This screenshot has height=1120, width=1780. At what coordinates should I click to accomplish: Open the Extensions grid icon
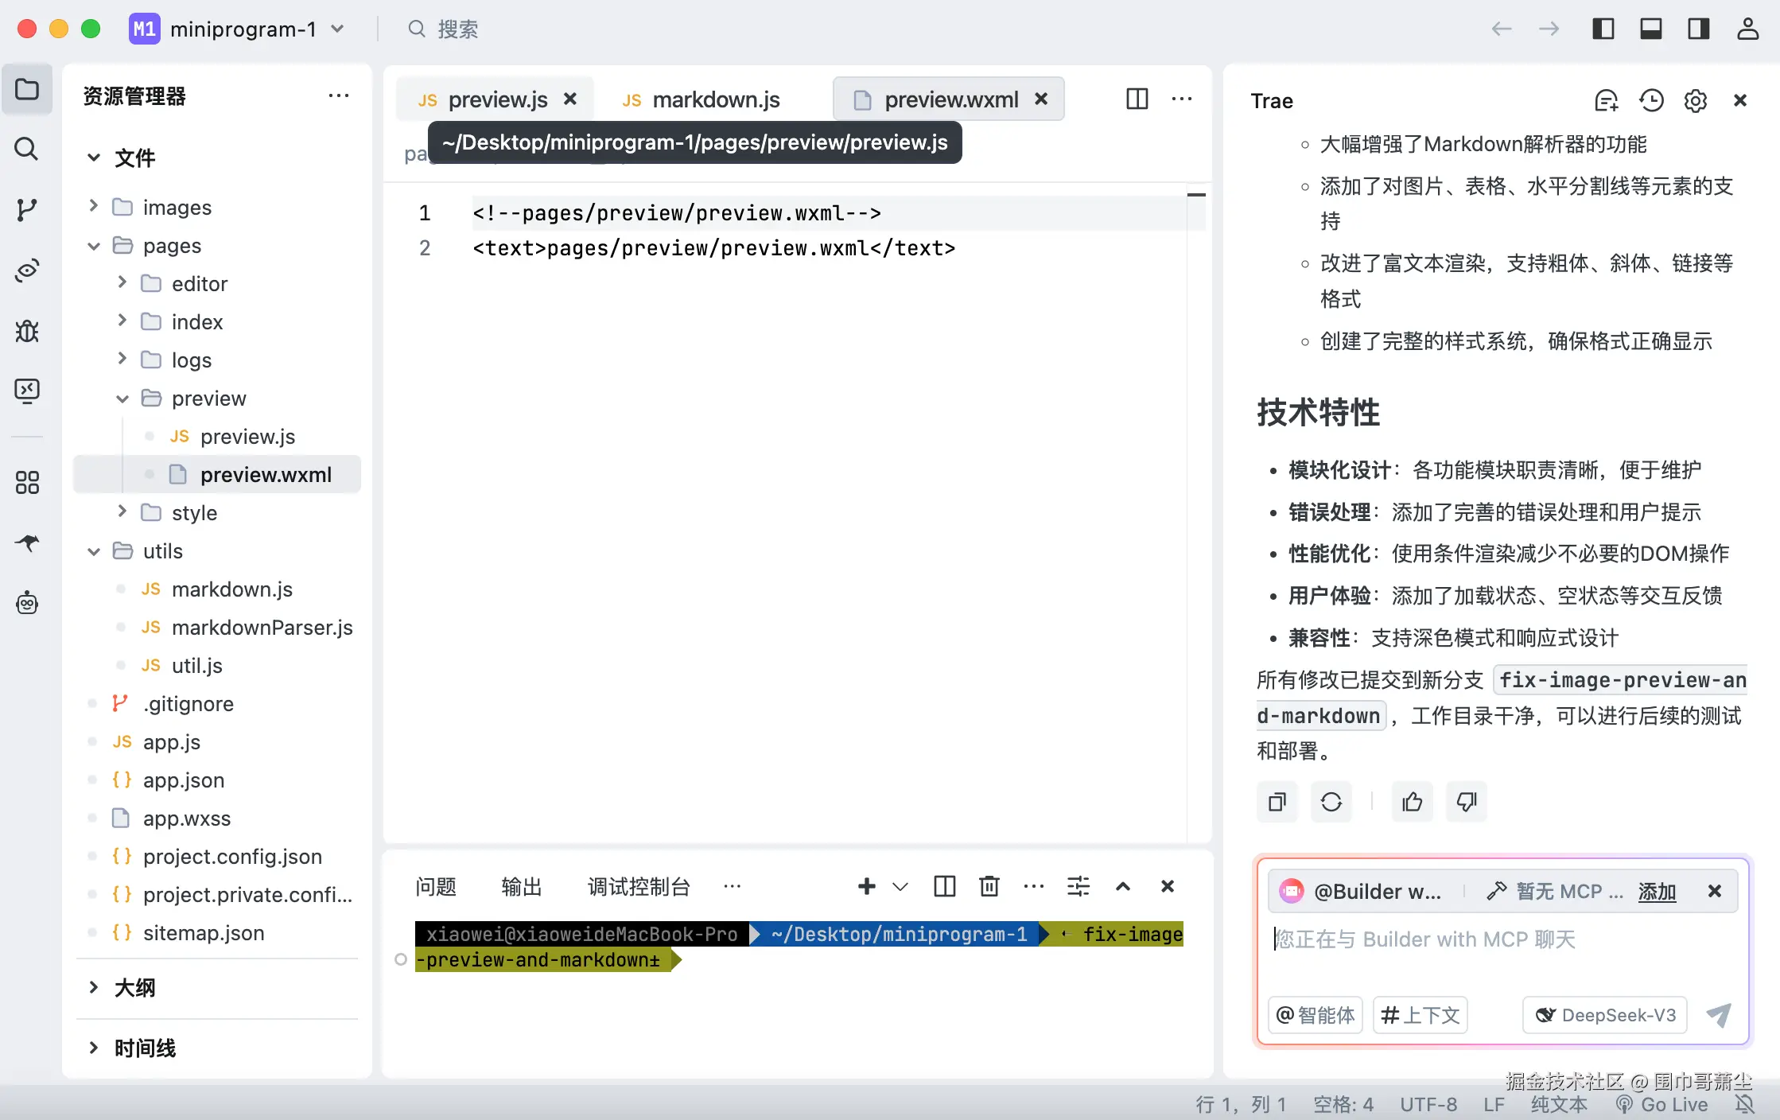pos(26,481)
